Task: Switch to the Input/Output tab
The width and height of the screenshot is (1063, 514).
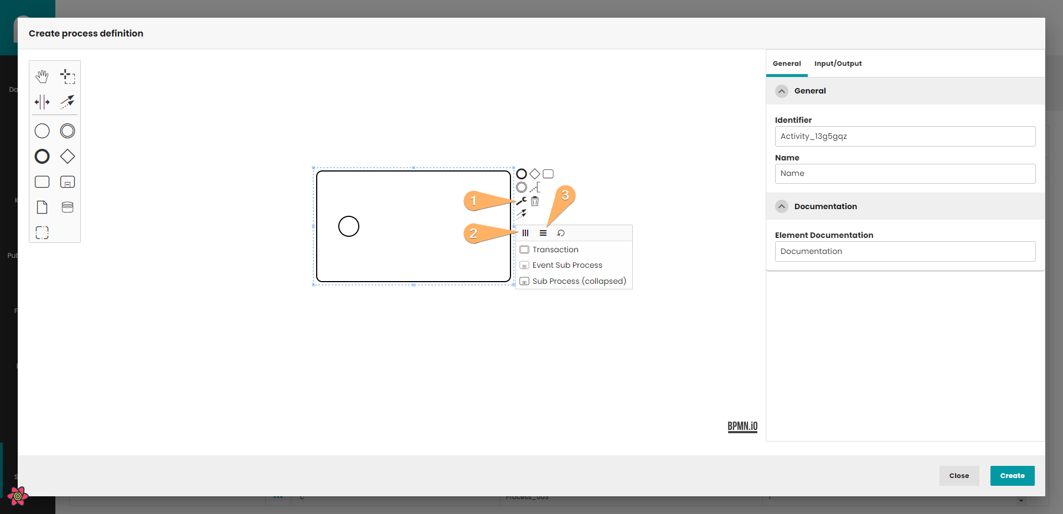Action: point(838,64)
